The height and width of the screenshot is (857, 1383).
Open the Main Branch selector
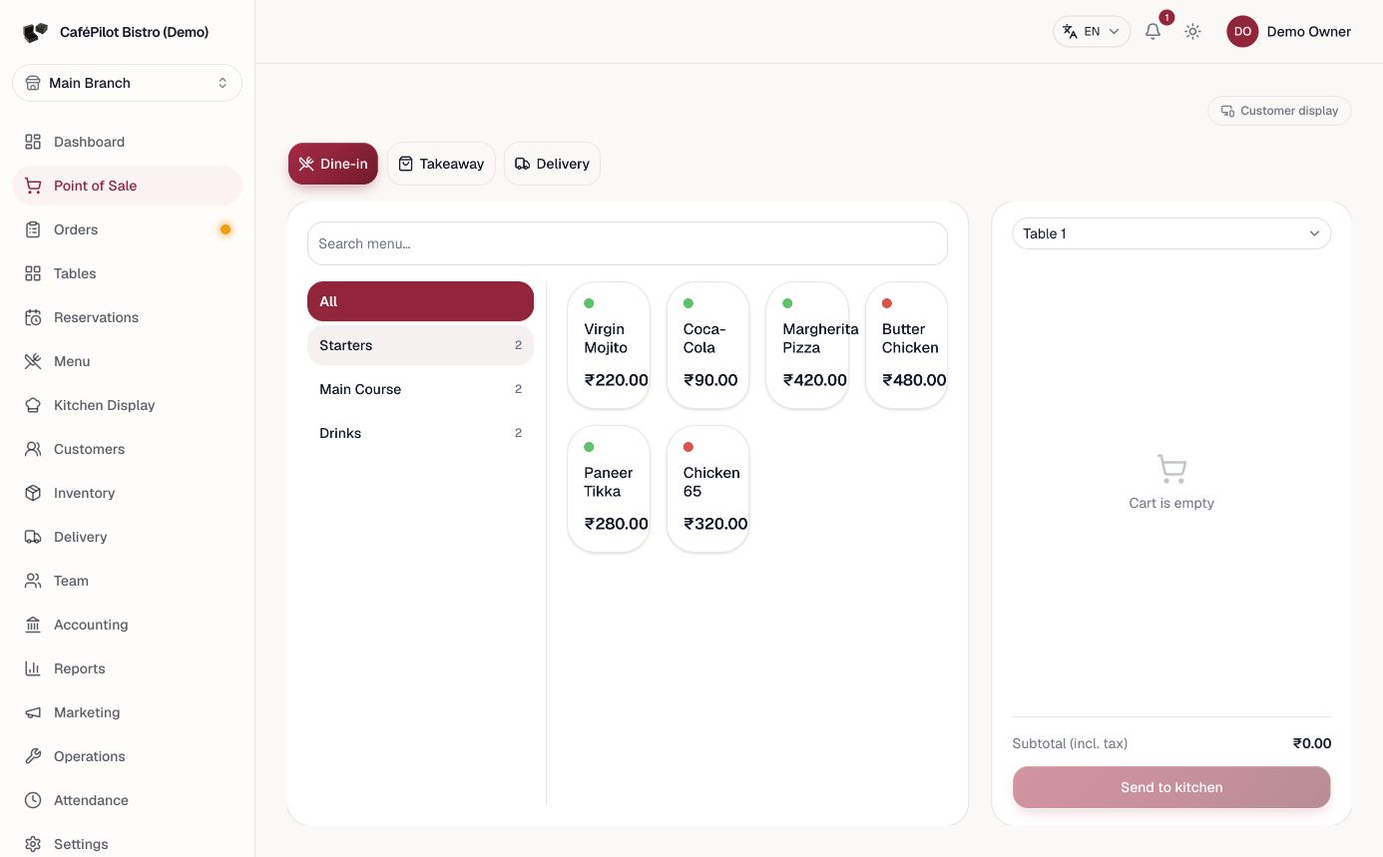click(127, 83)
